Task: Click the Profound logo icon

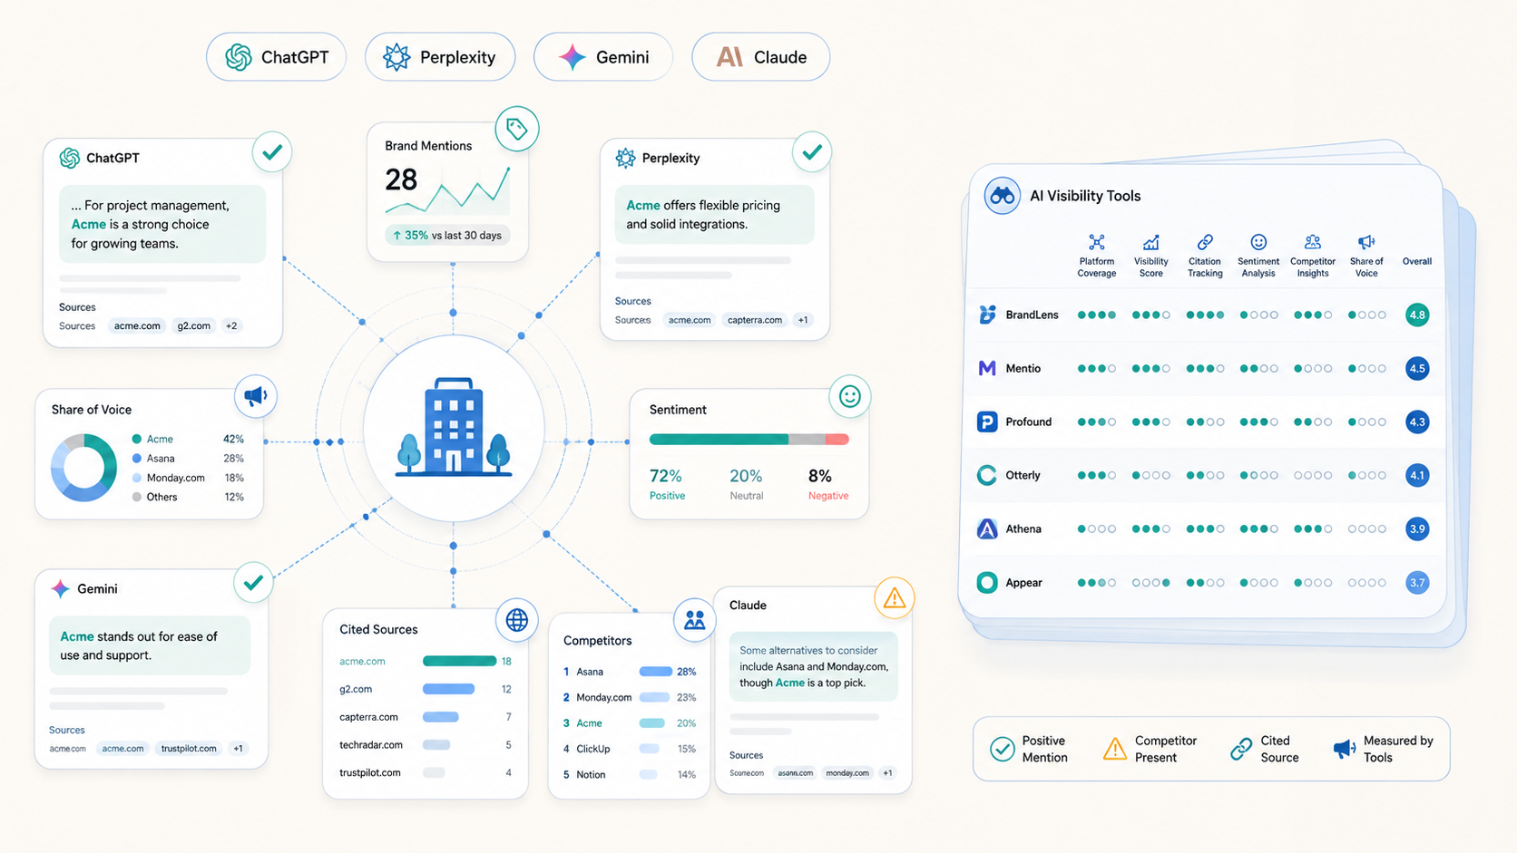Action: pos(987,422)
